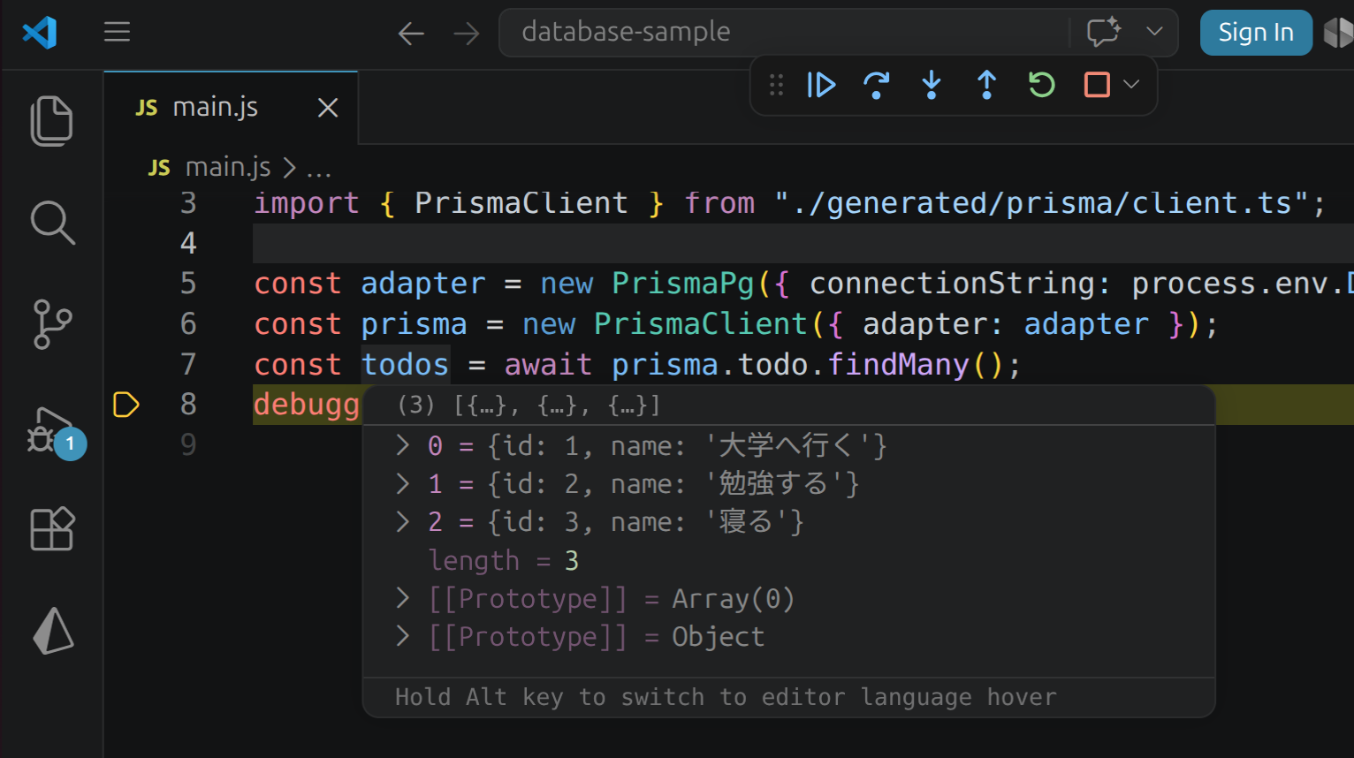Viewport: 1354px width, 758px height.
Task: Click the adapter variable declaration on line 5
Action: pos(423,284)
